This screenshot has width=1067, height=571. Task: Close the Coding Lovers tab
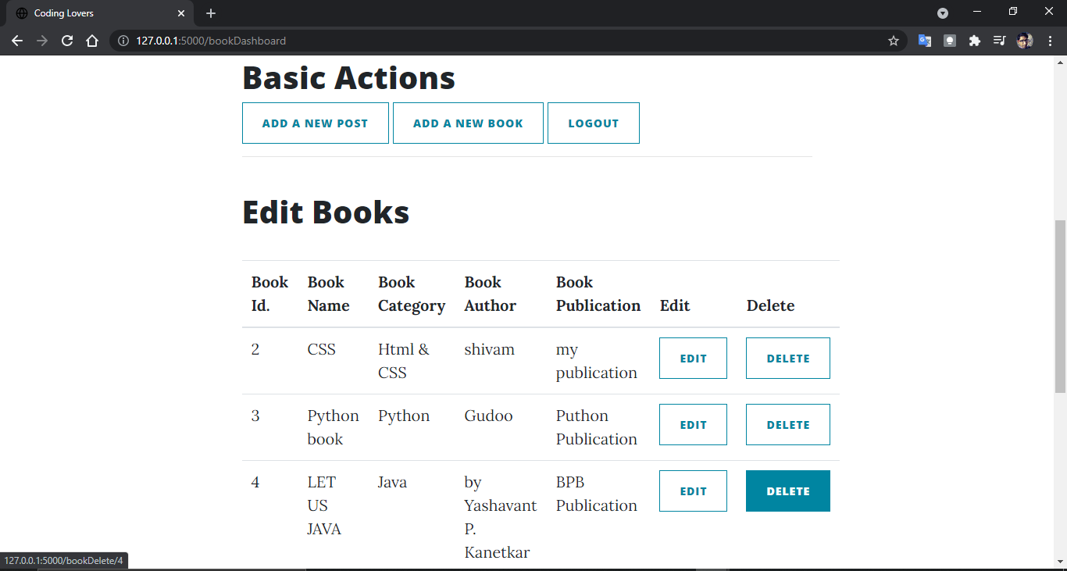(181, 13)
